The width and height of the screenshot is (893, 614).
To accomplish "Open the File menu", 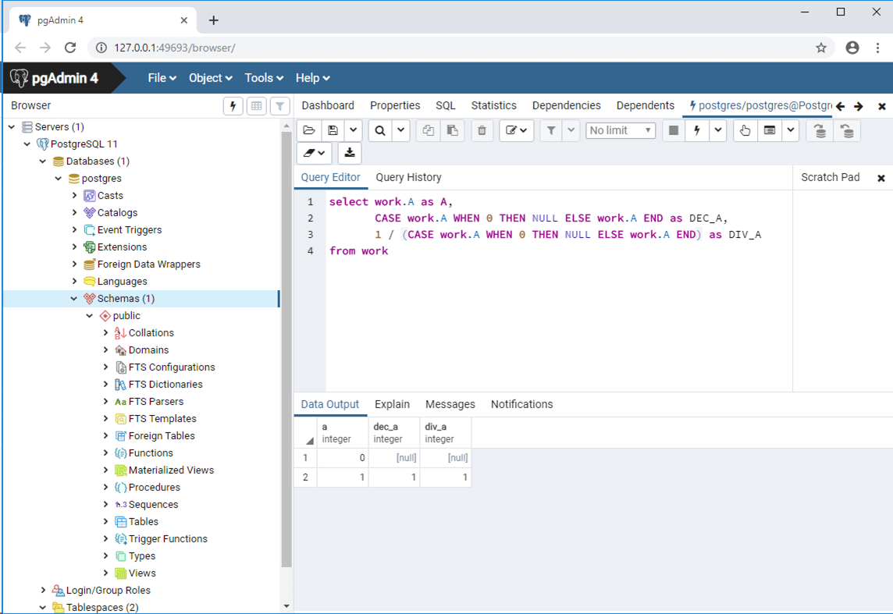I will [x=162, y=78].
